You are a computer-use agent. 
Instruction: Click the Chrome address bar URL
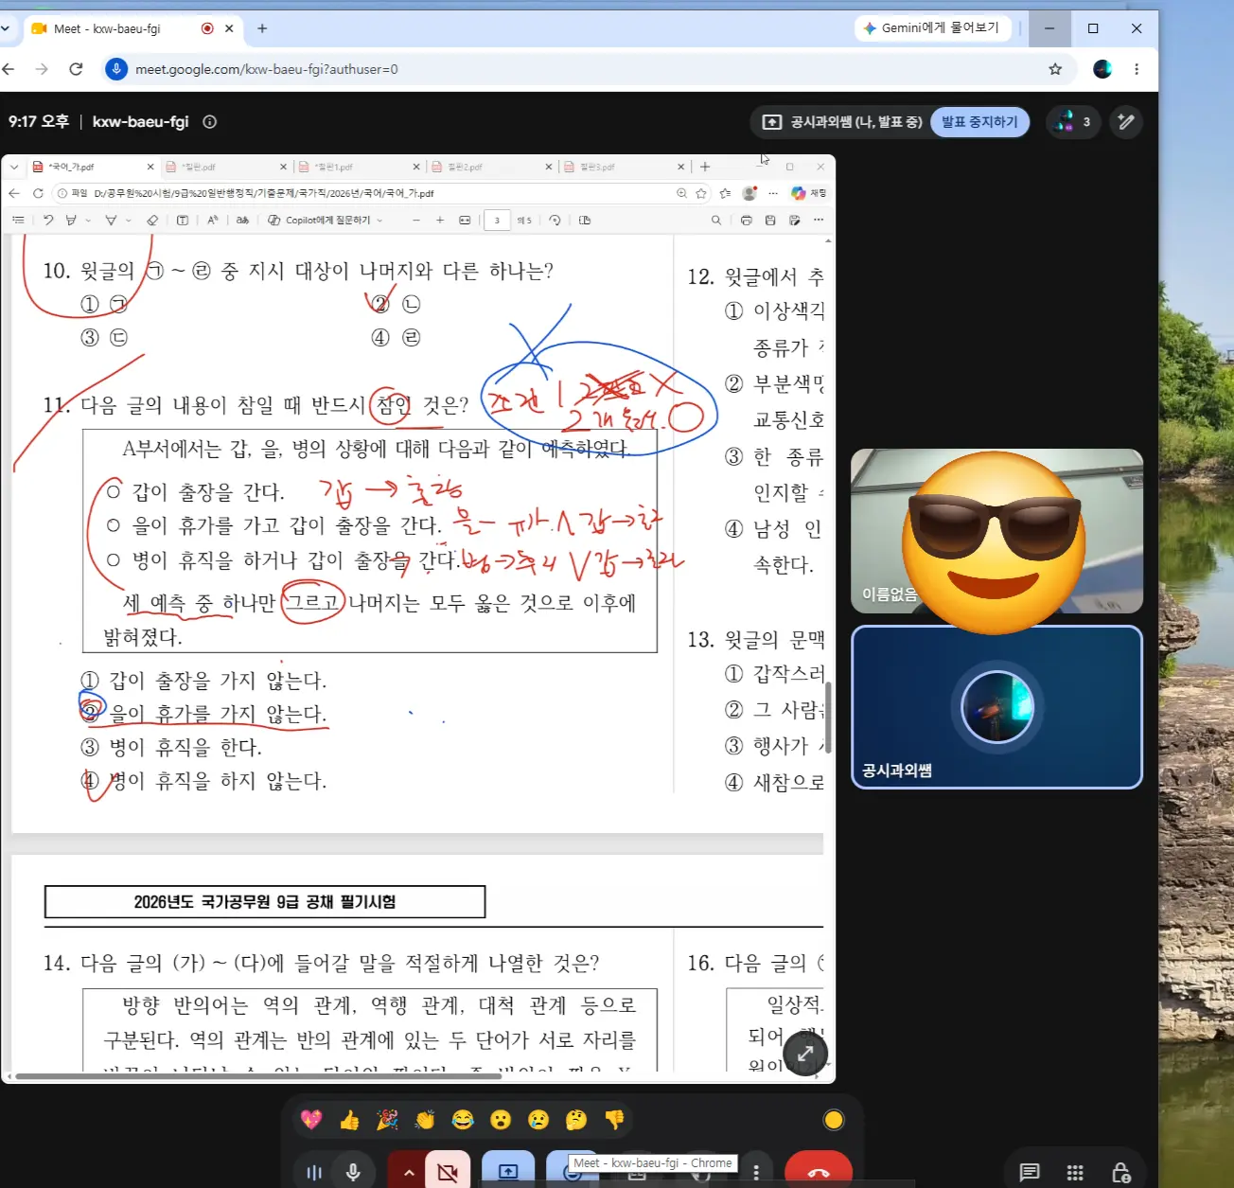(x=267, y=69)
